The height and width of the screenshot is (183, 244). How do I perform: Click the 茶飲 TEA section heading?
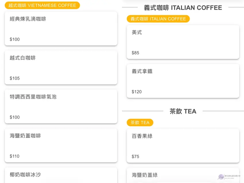[x=183, y=111]
